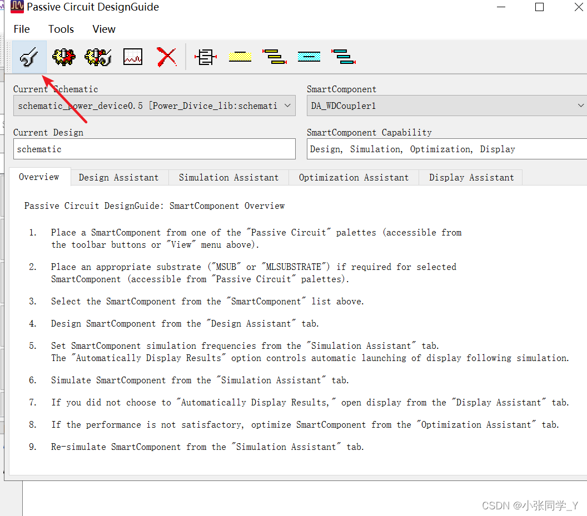Click the Current Design schematic field
Image resolution: width=587 pixels, height=516 pixels.
(154, 149)
